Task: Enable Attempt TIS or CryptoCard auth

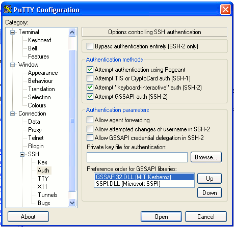Action: (90, 78)
